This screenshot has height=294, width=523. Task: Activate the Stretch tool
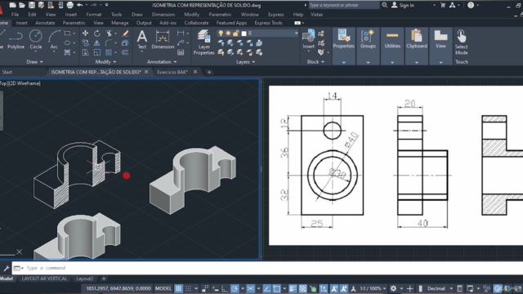[x=85, y=52]
